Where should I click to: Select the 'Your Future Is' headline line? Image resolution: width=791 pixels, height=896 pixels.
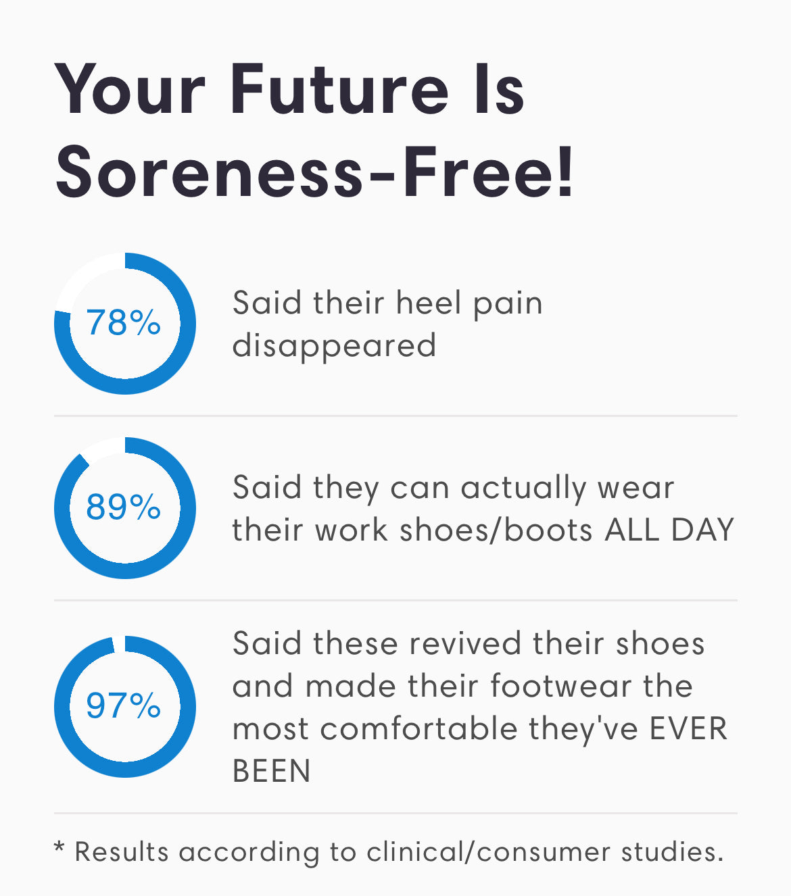[289, 90]
